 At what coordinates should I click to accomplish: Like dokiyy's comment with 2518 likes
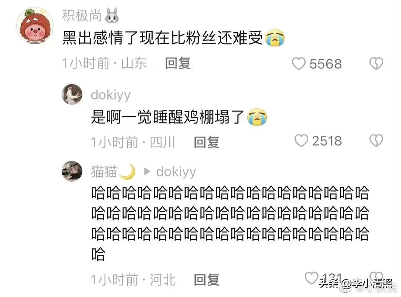pos(301,141)
